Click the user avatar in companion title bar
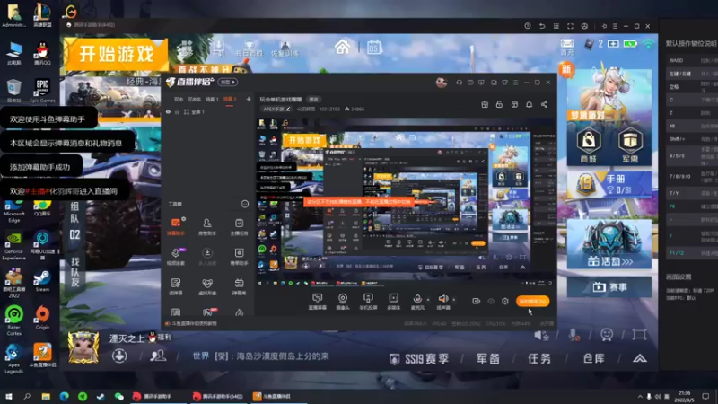This screenshot has height=404, width=718. point(441,83)
